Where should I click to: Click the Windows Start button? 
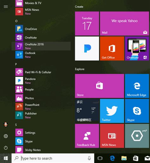point(6,158)
